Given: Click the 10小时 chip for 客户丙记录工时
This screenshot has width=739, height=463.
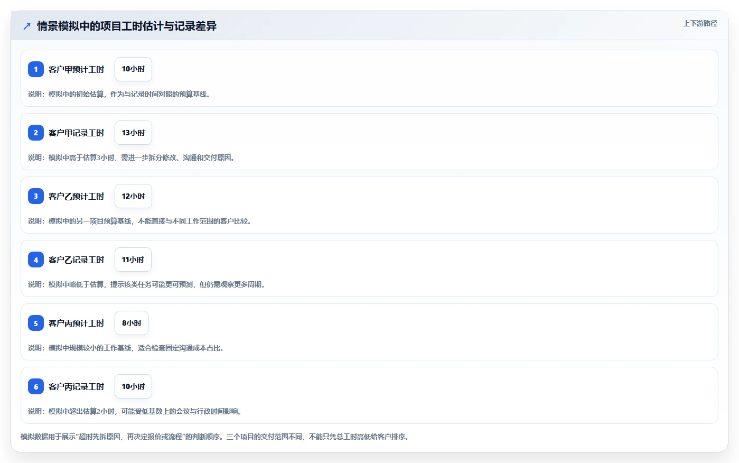Looking at the screenshot, I should [x=133, y=386].
